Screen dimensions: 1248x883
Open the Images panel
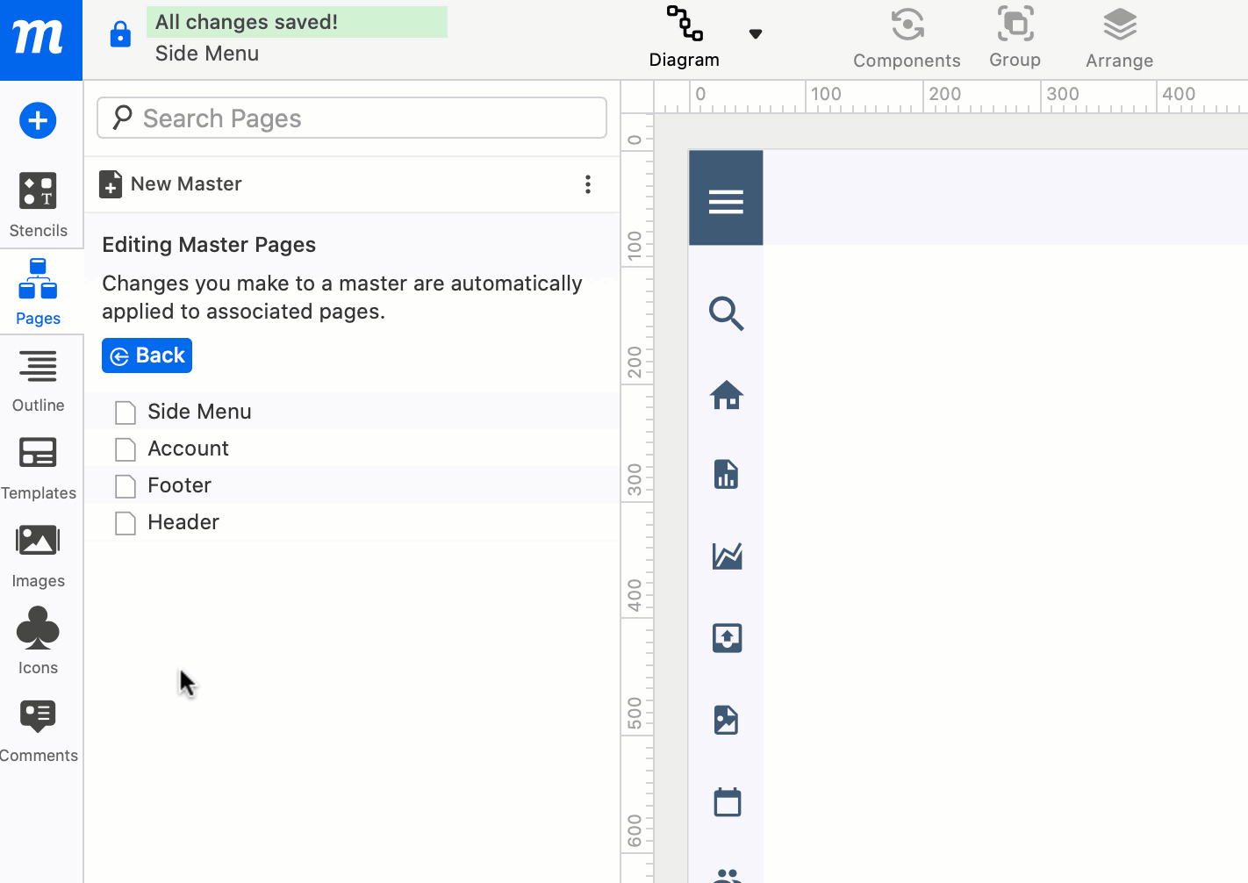tap(38, 553)
